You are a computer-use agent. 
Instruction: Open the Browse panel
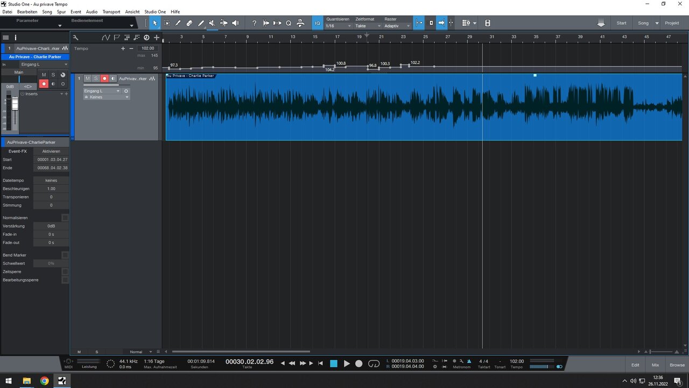tap(677, 365)
